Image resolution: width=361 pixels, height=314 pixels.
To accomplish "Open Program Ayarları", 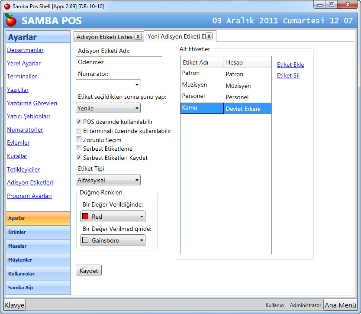I will [x=29, y=196].
